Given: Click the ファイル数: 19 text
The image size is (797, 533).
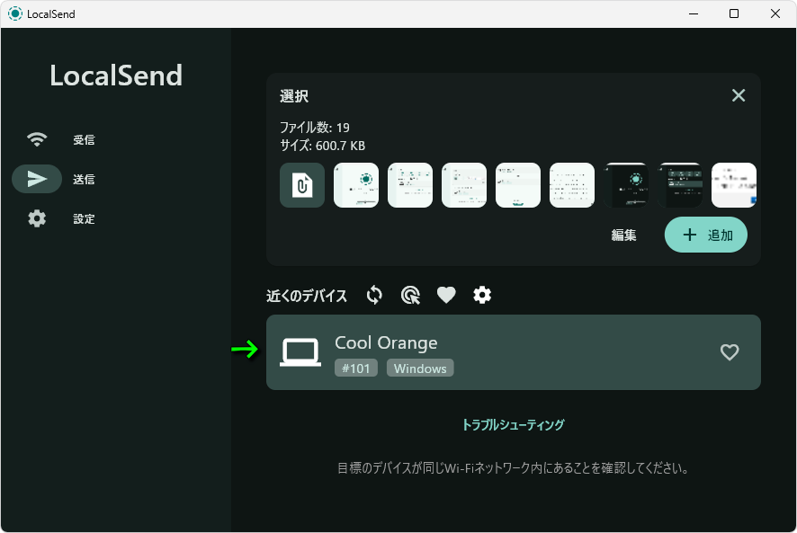Looking at the screenshot, I should (x=315, y=128).
